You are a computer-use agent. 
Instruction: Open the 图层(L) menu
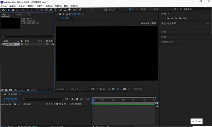point(31,6)
